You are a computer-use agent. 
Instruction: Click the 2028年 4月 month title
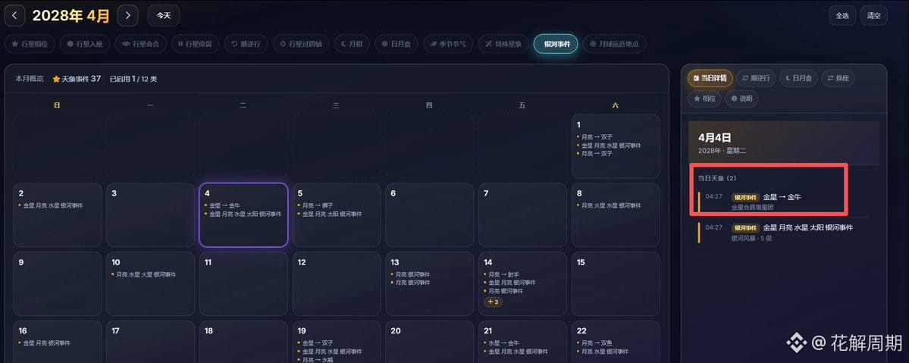71,16
